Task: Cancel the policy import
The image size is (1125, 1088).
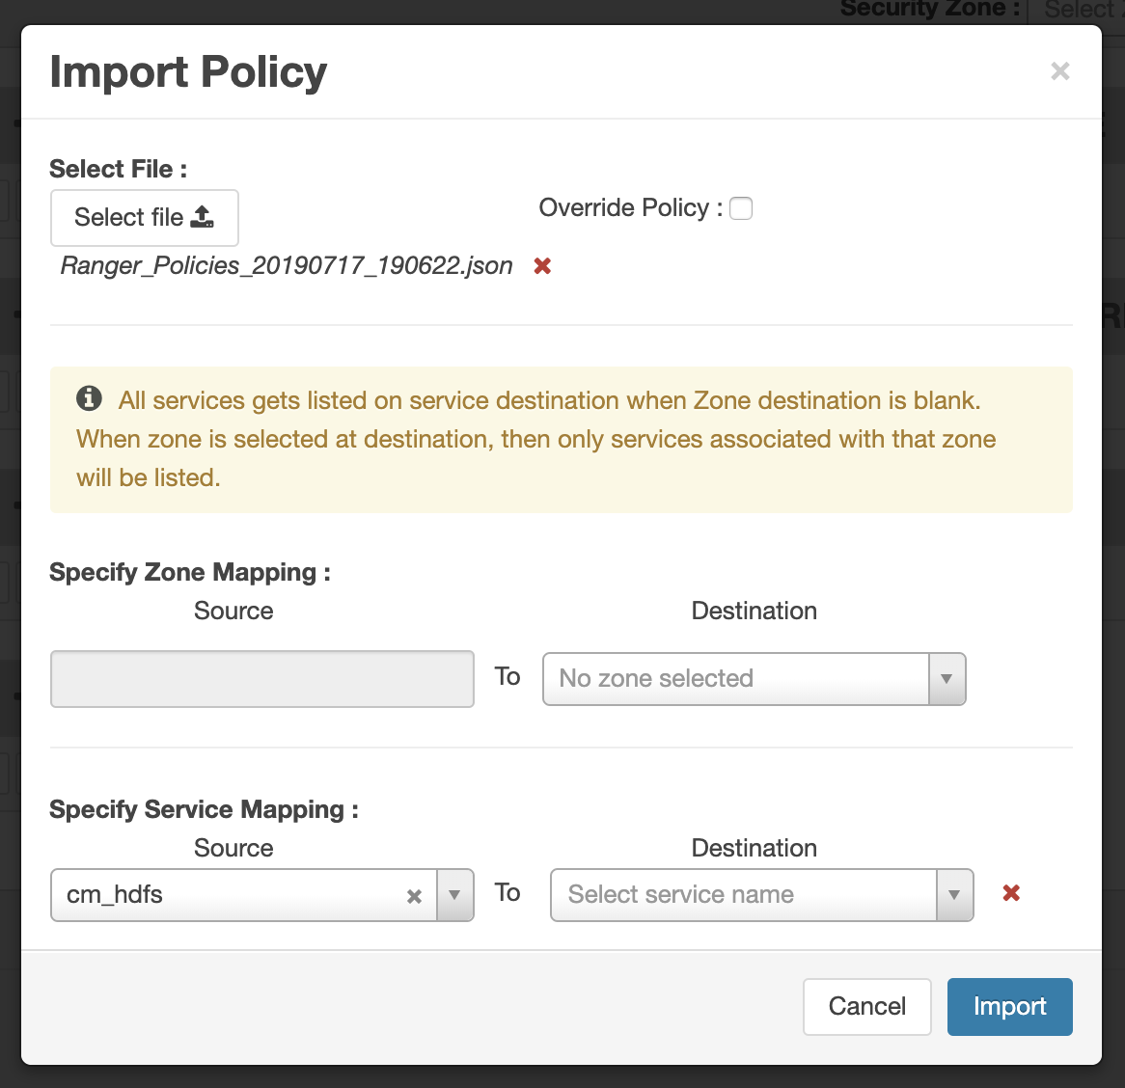Action: (x=866, y=1006)
